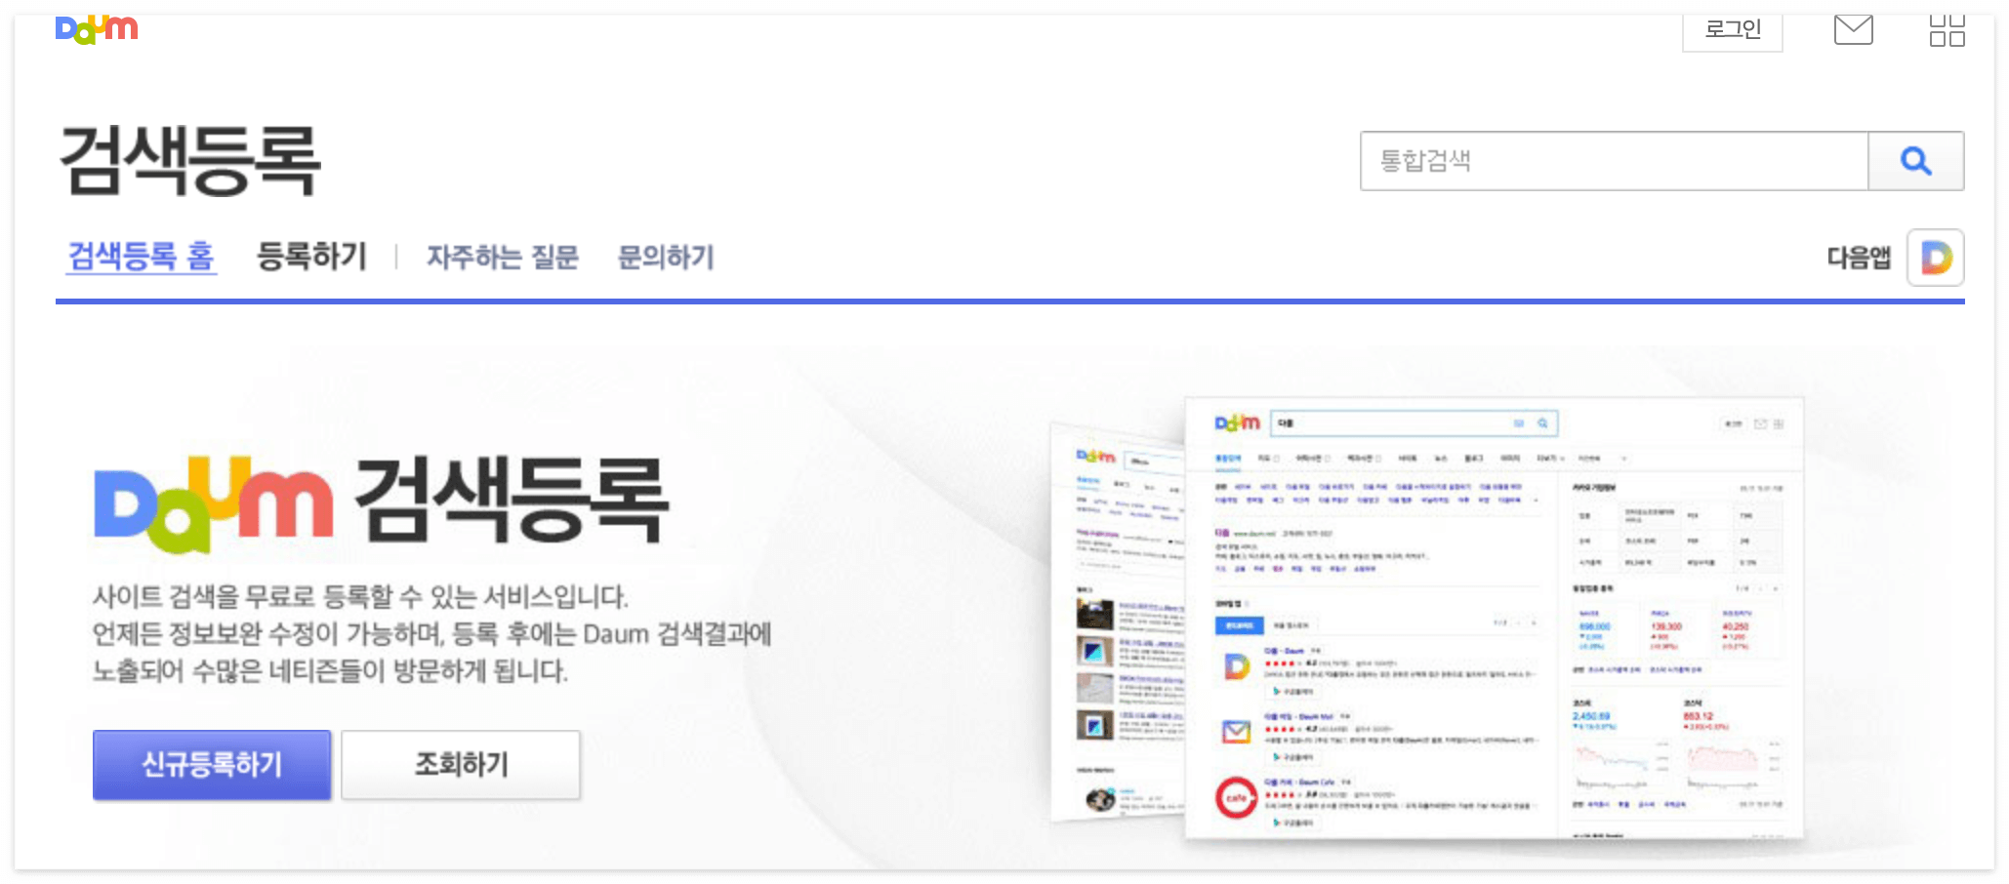Click the 검색등록 page heading
2009x884 pixels.
[x=188, y=161]
